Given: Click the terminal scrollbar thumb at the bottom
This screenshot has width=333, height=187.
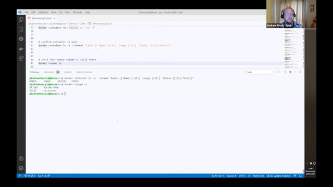Looking at the screenshot, I should [x=303, y=171].
